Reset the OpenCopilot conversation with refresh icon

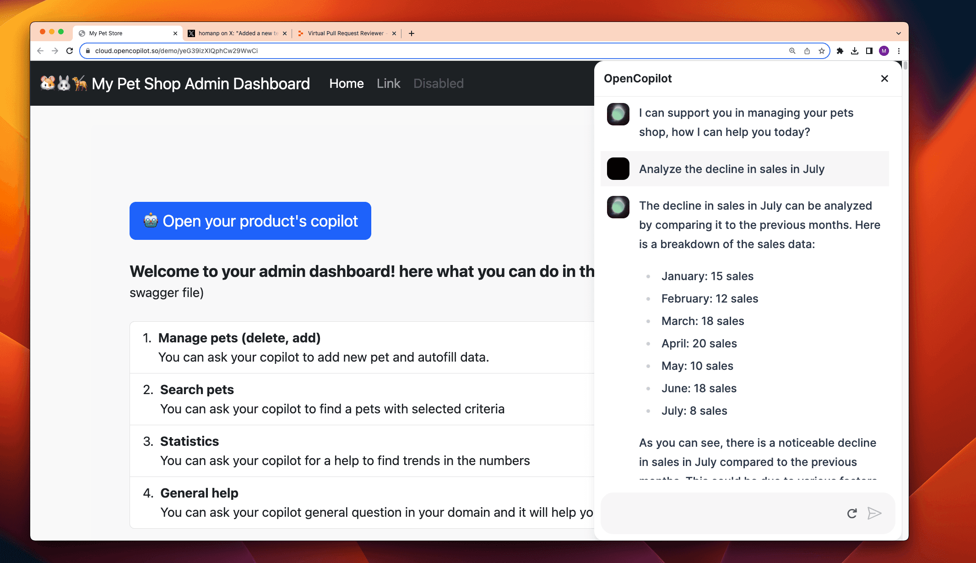point(851,514)
